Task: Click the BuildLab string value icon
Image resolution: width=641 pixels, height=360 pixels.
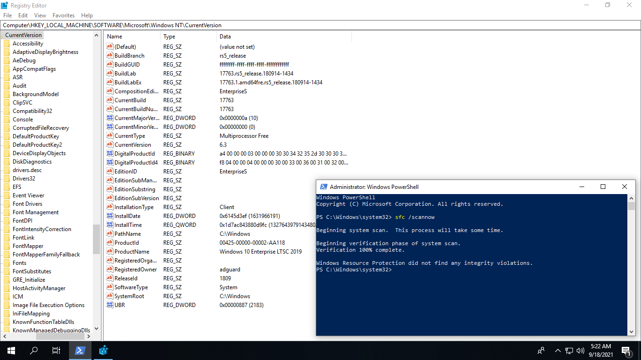Action: click(110, 73)
